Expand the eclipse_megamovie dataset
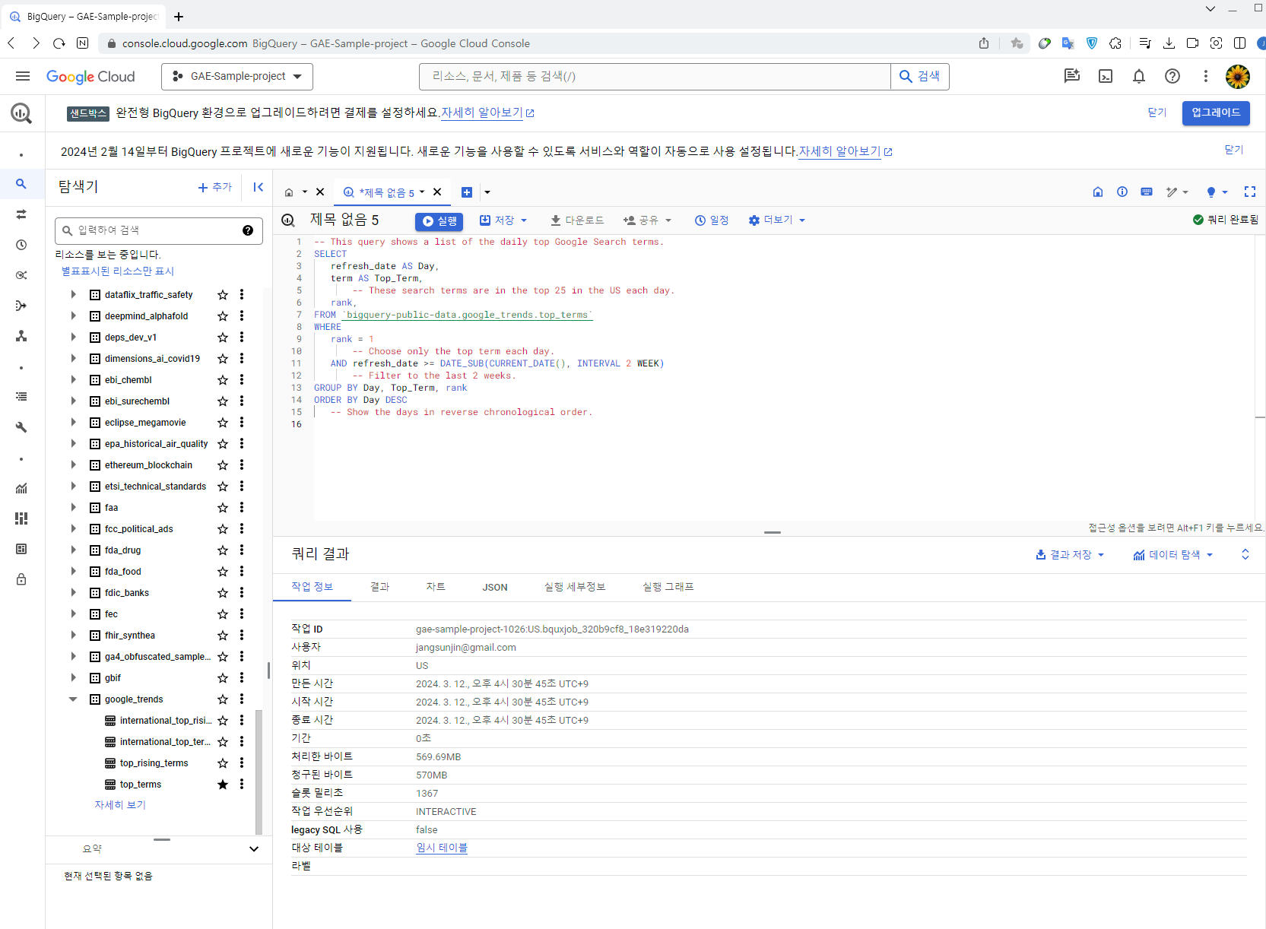1266x929 pixels. tap(73, 422)
